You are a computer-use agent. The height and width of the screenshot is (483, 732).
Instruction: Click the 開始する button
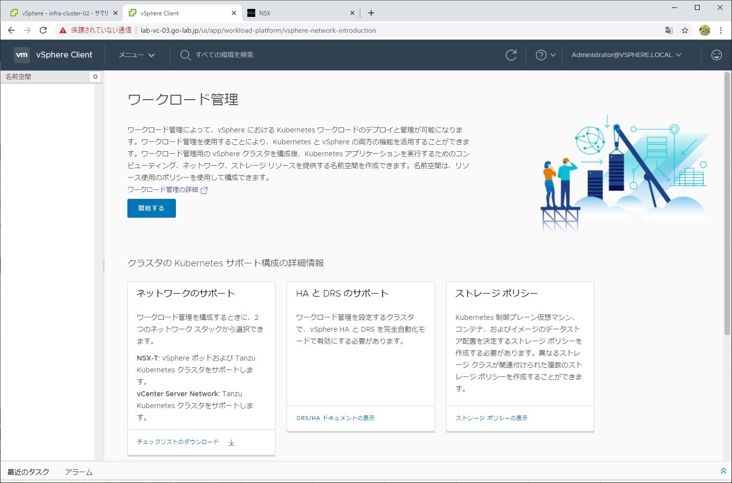tap(152, 208)
